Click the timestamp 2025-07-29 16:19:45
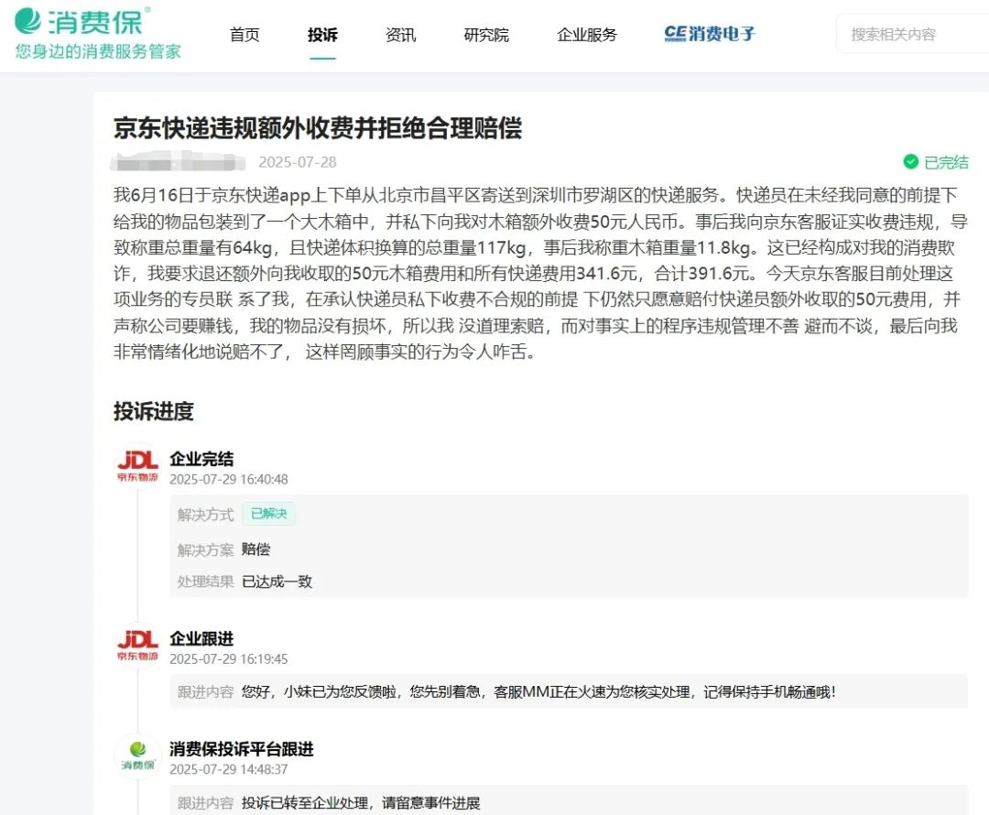The height and width of the screenshot is (815, 989). 229,659
